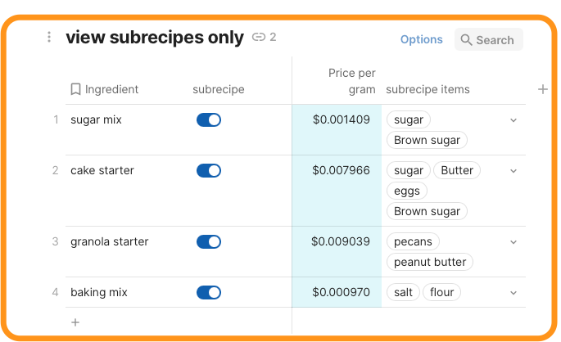This screenshot has height=342, width=561.
Task: Expand granola starter items chevron
Action: pyautogui.click(x=513, y=242)
